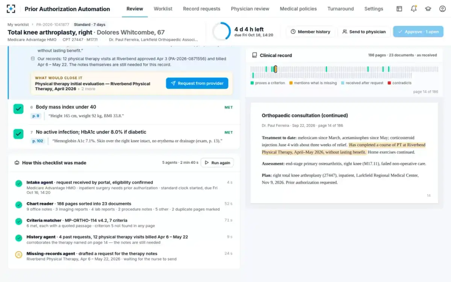Click the page 14 of 186 indicator
This screenshot has width=451, height=282.
tap(425, 92)
